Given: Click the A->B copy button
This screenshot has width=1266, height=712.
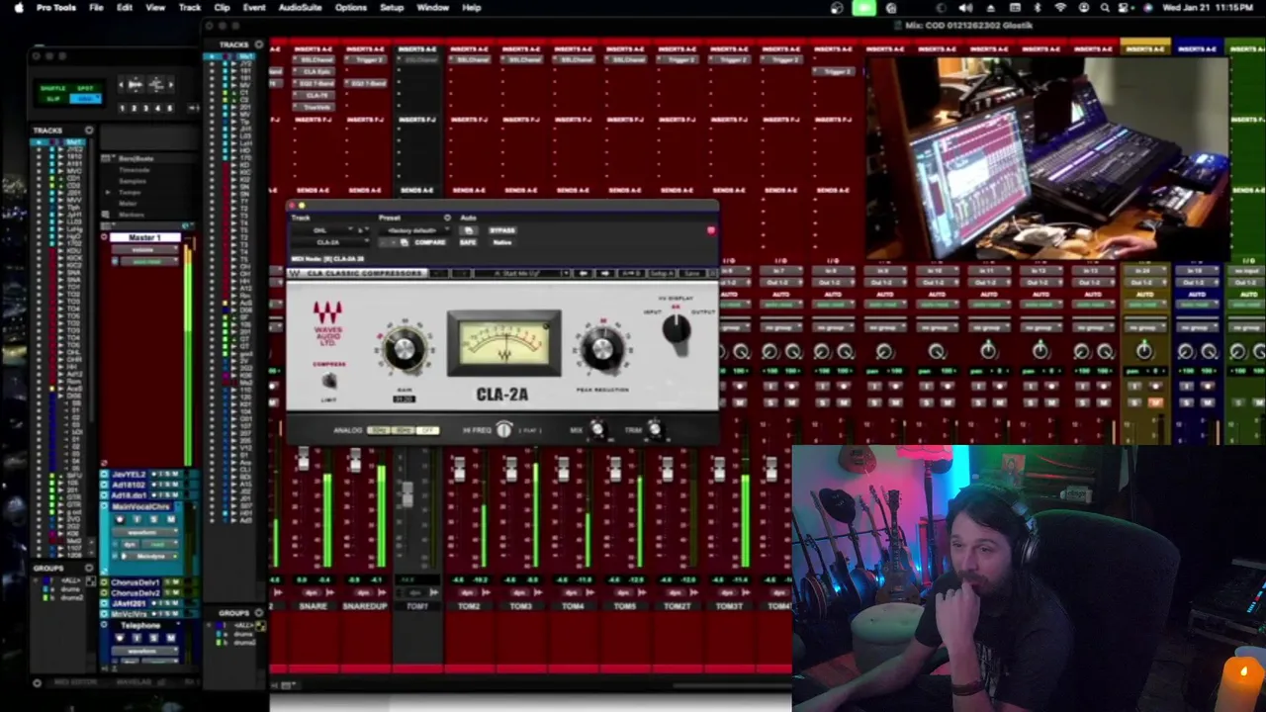Looking at the screenshot, I should point(631,273).
